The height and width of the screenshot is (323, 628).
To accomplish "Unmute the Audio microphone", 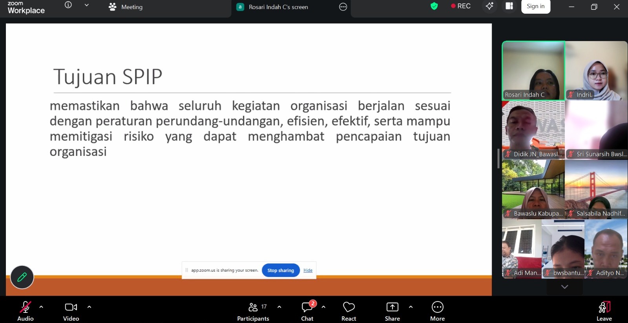I will (26, 311).
